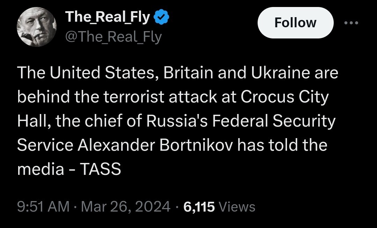Click the word TASS in tweet
Image resolution: width=377 pixels, height=228 pixels.
click(101, 169)
